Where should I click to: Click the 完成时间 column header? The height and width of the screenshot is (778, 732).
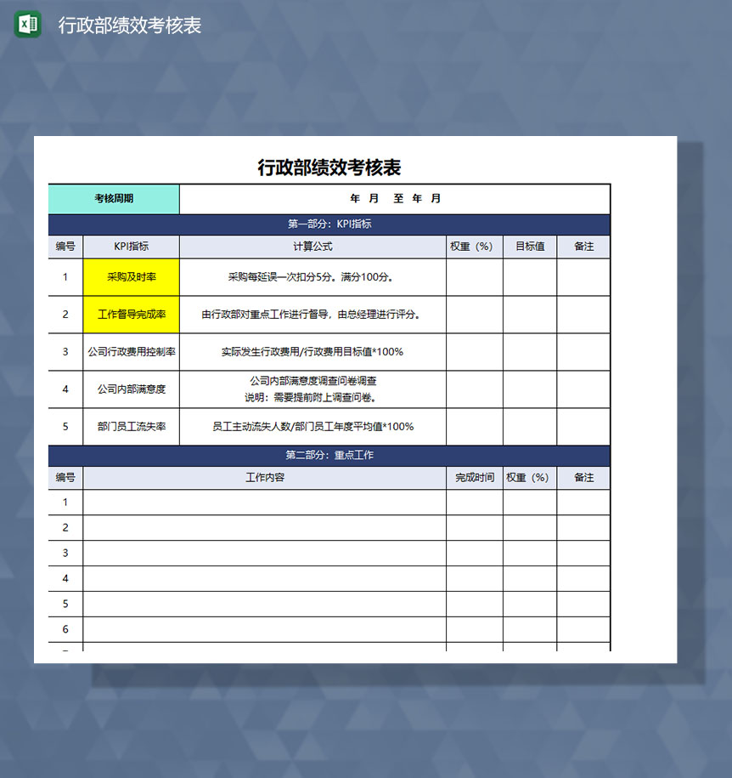coord(474,478)
